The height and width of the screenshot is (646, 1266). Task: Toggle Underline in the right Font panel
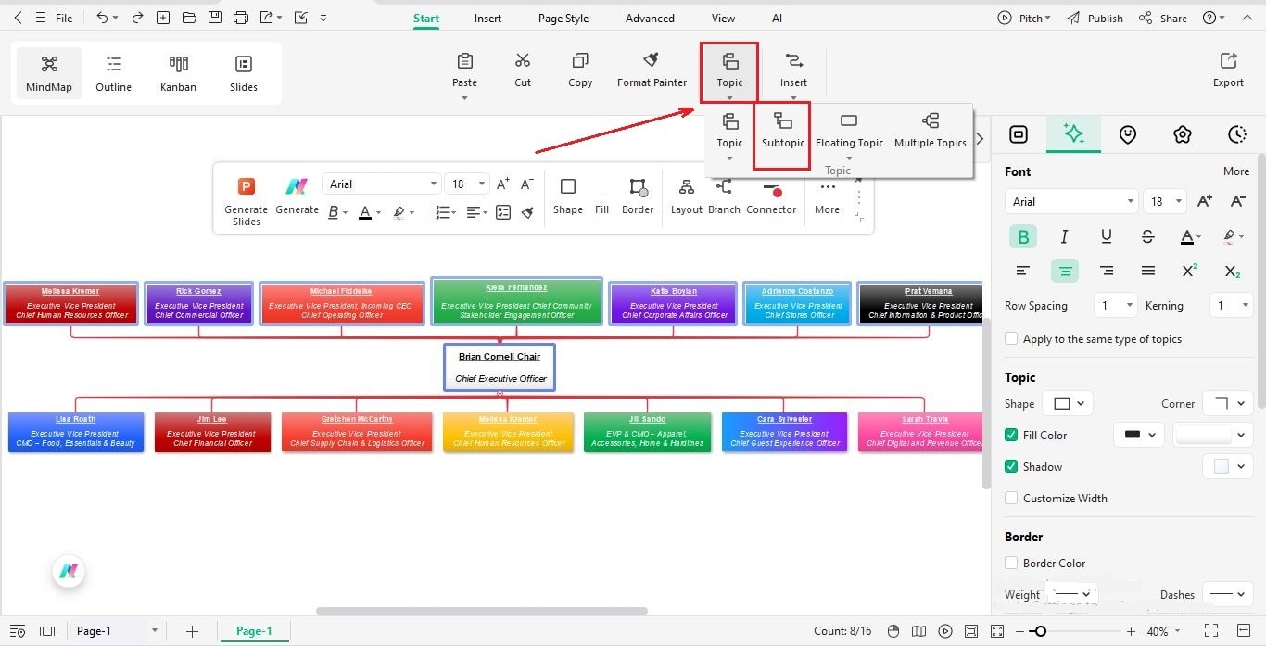pos(1107,236)
